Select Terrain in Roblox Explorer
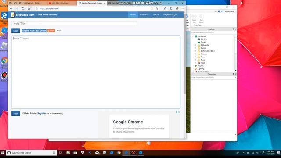 click(203, 42)
